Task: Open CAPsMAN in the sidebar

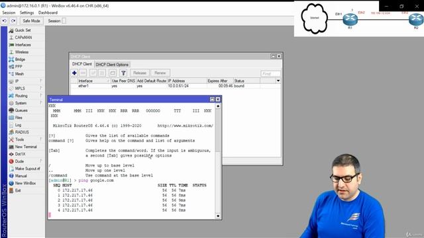Action: [23, 38]
